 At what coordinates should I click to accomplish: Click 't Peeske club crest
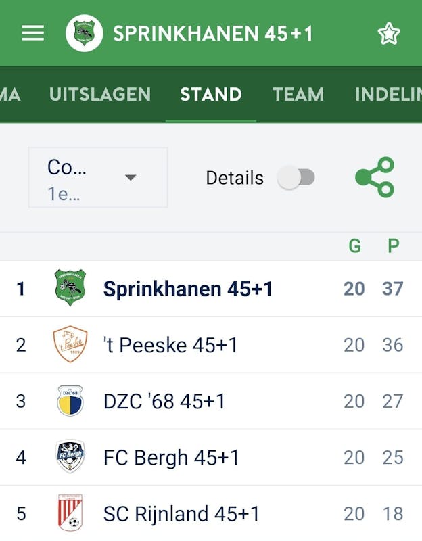pos(70,345)
